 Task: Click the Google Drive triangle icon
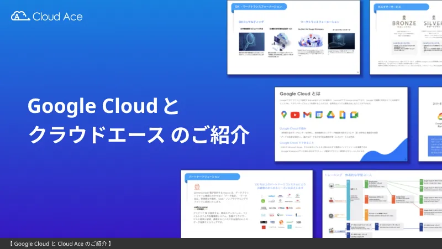click(331, 115)
